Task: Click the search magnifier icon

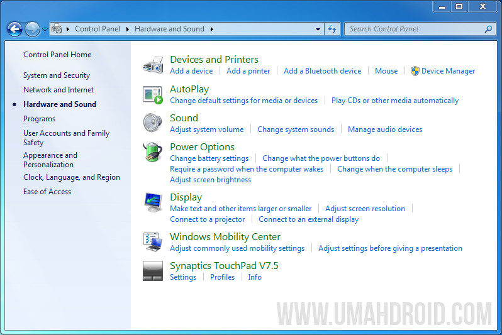Action: (488, 29)
